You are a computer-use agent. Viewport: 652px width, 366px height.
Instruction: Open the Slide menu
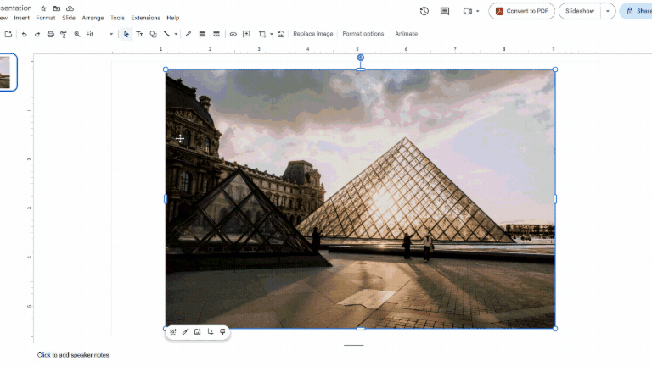pyautogui.click(x=69, y=18)
